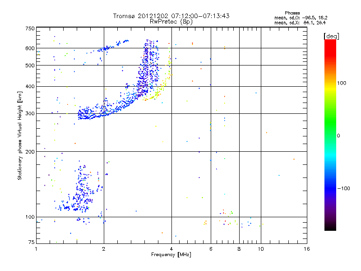Click the '750' tick label on the height axis
Screen dimensions: 361x271
pos(30,28)
